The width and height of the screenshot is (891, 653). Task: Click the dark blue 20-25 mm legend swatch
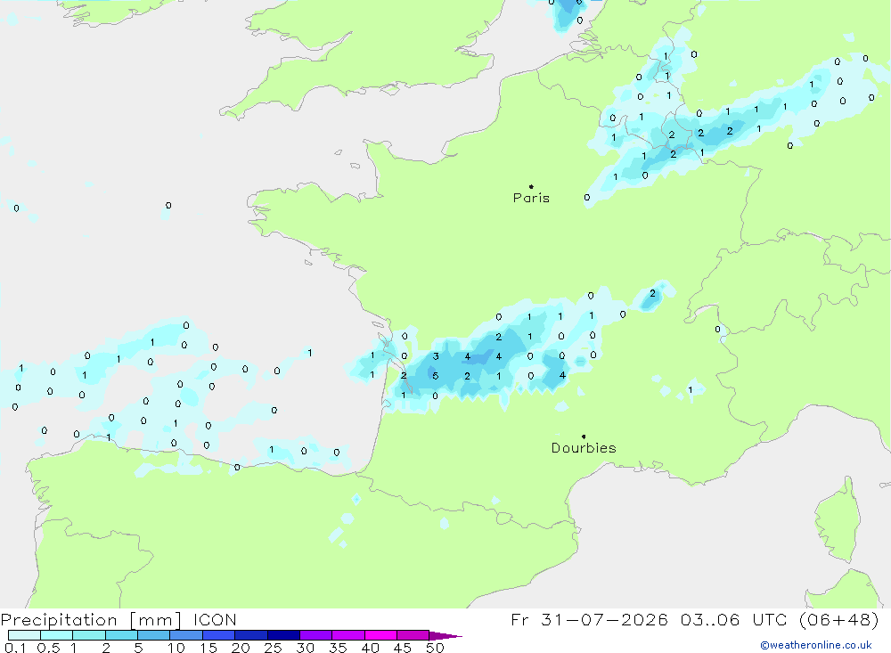click(x=251, y=635)
